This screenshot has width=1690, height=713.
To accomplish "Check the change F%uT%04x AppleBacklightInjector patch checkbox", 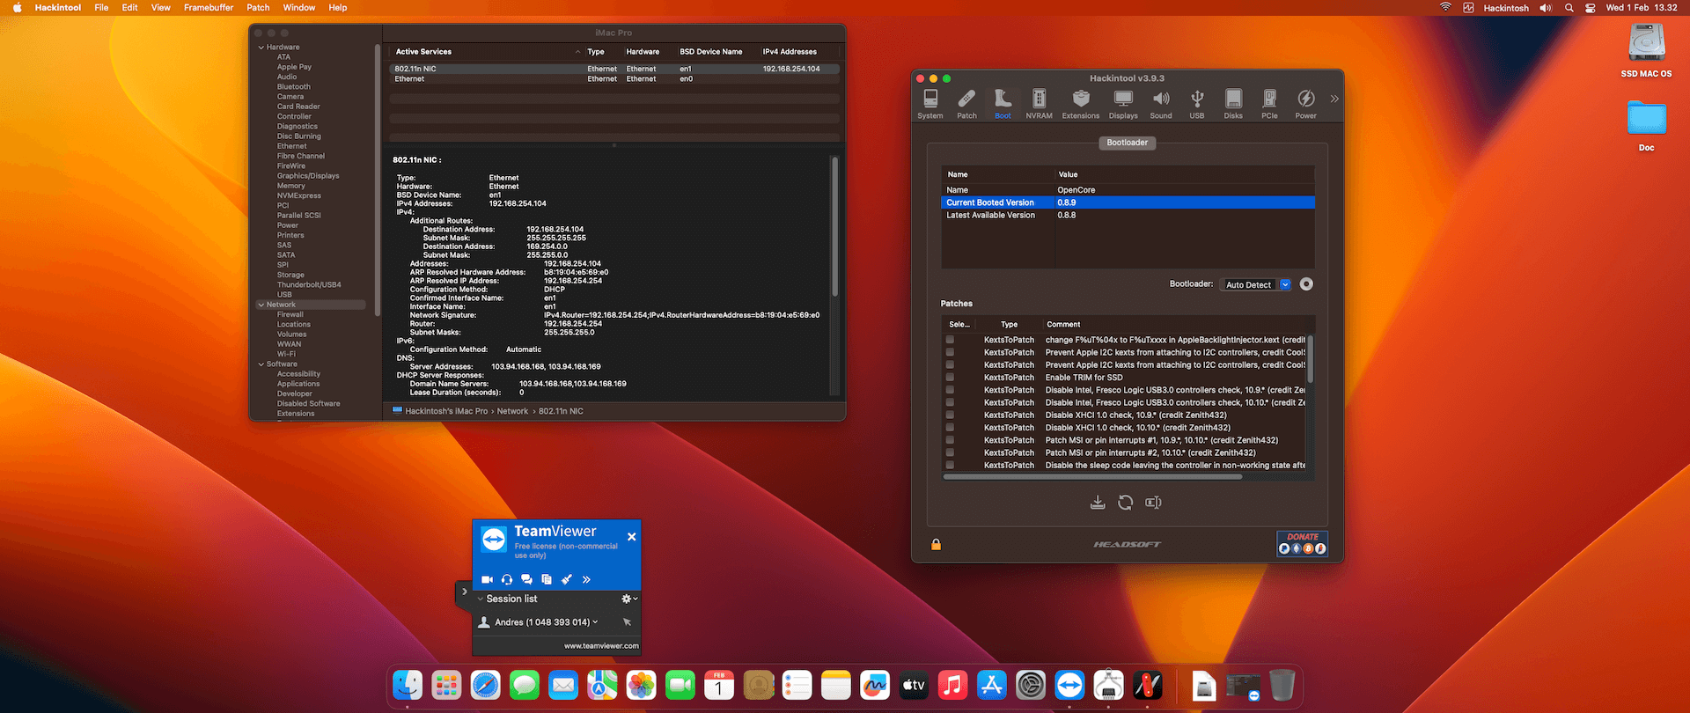I will [950, 340].
